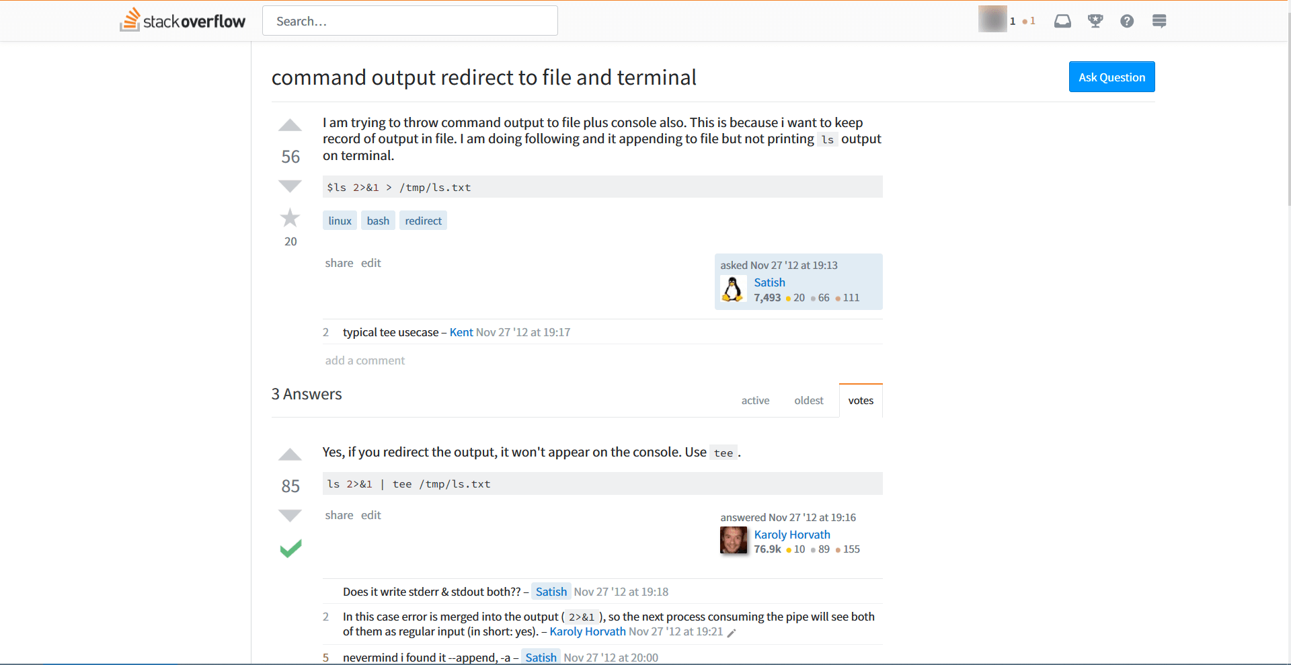Downvote the top answer
This screenshot has width=1291, height=665.
pyautogui.click(x=290, y=516)
